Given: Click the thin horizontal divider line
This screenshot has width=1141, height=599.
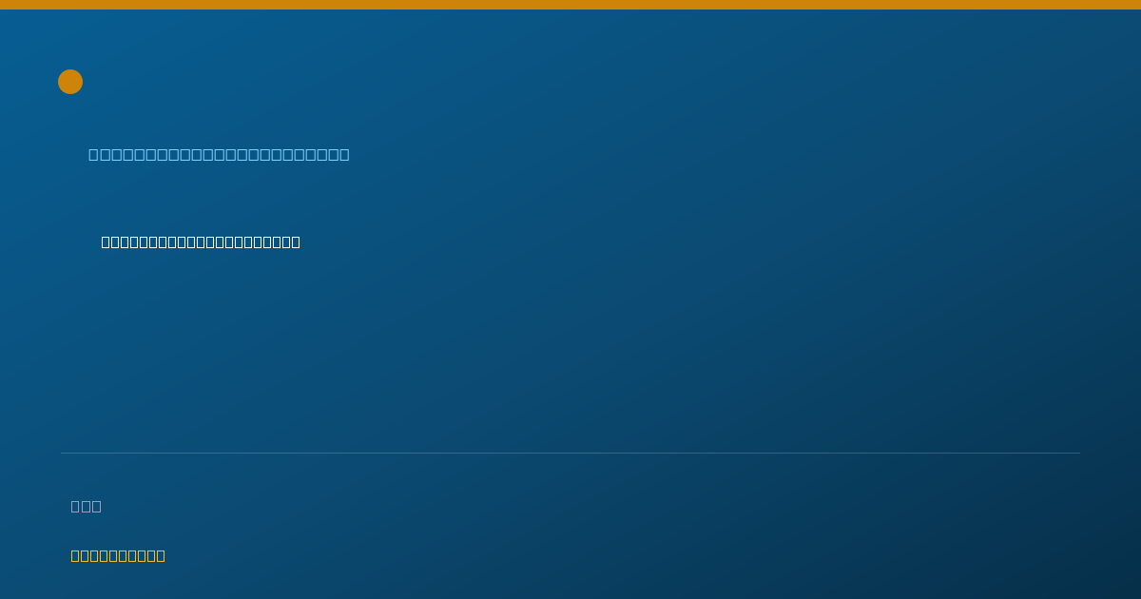Looking at the screenshot, I should 570,453.
